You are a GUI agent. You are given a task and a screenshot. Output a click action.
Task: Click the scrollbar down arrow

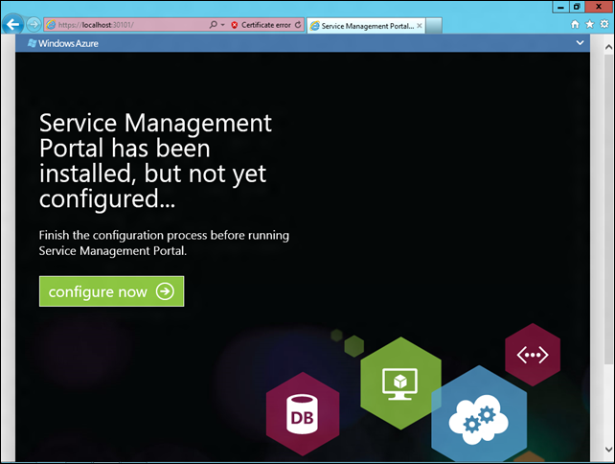pyautogui.click(x=608, y=449)
